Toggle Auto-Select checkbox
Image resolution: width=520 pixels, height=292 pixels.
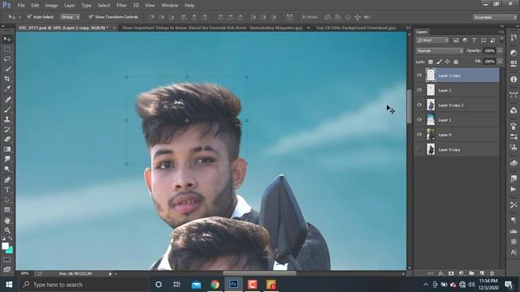click(x=29, y=16)
